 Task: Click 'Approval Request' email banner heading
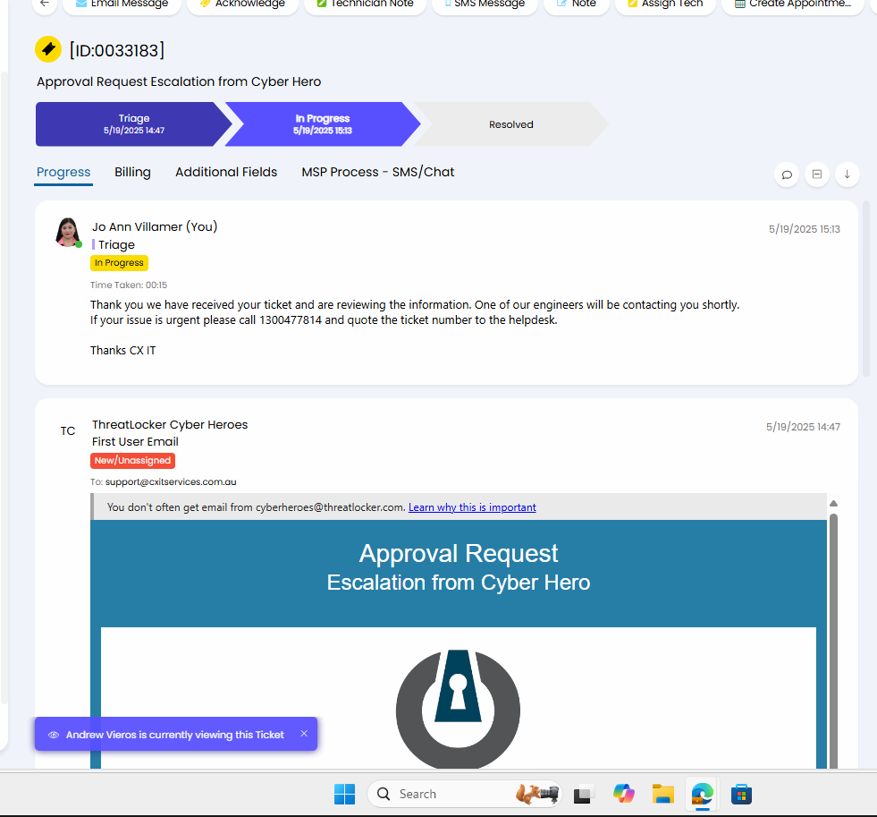pyautogui.click(x=459, y=554)
